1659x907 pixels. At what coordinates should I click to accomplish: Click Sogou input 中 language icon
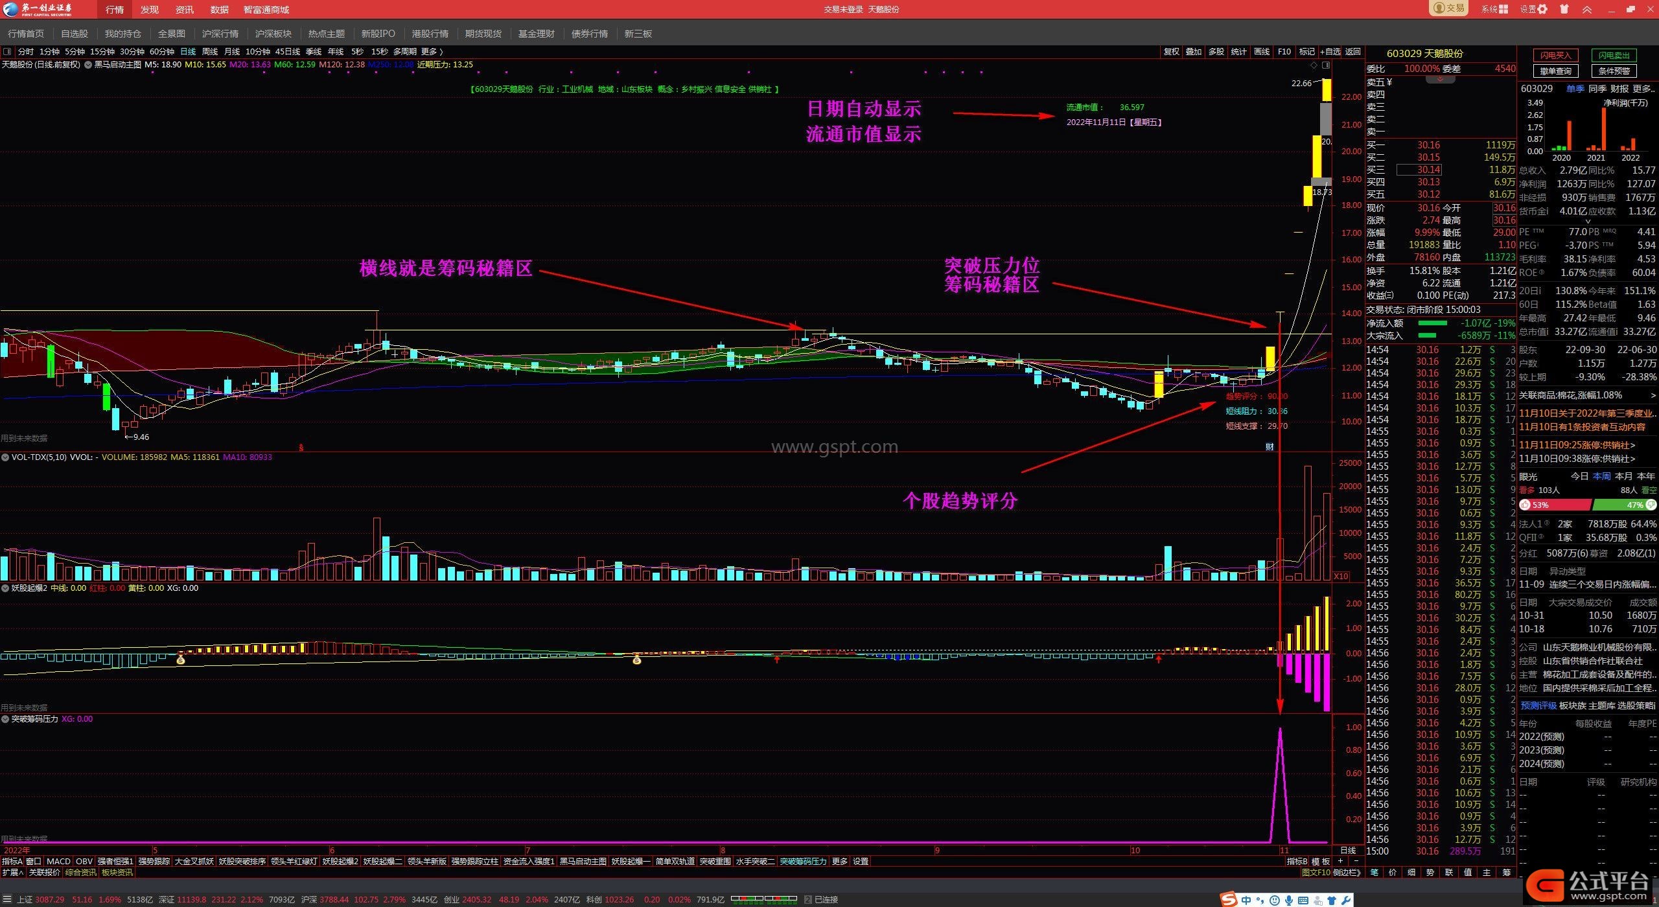click(1246, 900)
